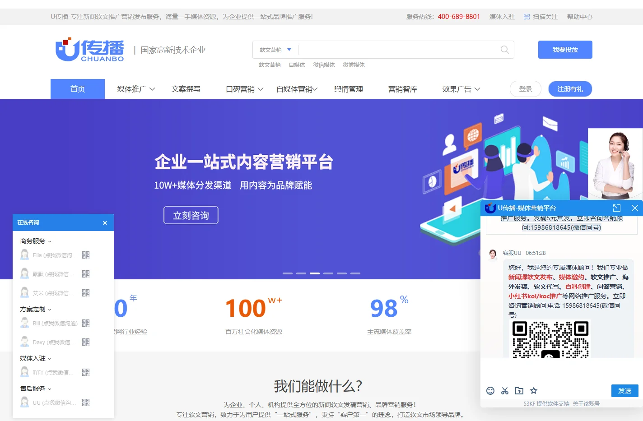Viewport: 643px width, 421px height.
Task: Open emoji picker in chat window
Action: tap(490, 391)
